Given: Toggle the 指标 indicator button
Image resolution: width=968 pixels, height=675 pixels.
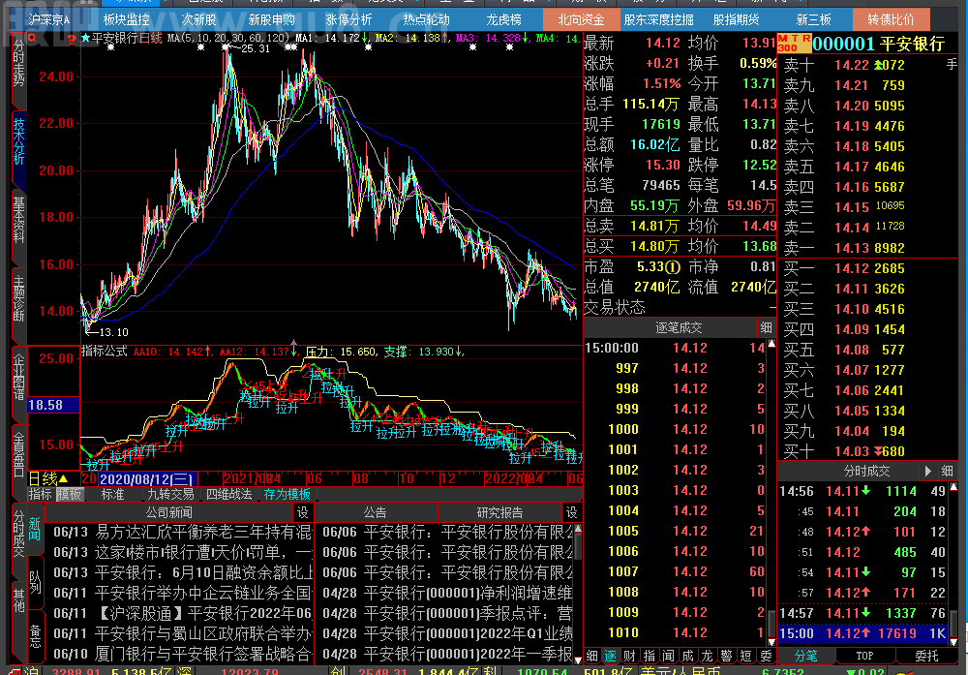Looking at the screenshot, I should (x=41, y=495).
